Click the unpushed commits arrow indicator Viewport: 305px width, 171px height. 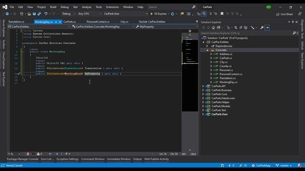click(x=231, y=166)
